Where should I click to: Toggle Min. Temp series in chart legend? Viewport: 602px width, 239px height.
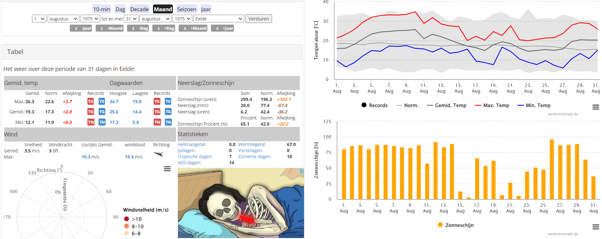pos(534,105)
